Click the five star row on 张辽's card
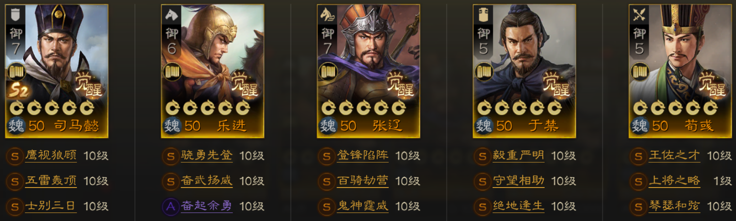Image resolution: width=736 pixels, height=221 pixels. pyautogui.click(x=363, y=108)
